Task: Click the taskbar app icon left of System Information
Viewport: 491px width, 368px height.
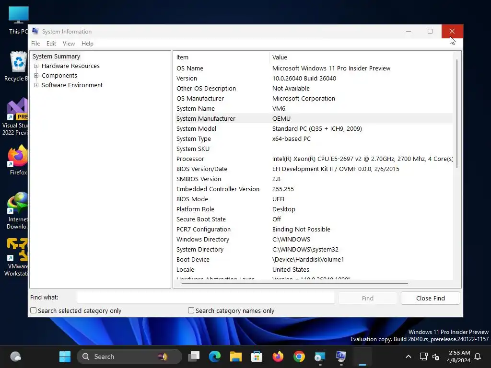Action: click(x=320, y=356)
